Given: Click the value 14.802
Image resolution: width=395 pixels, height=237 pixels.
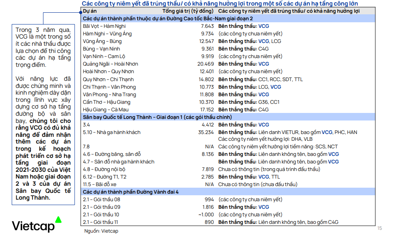Looking at the screenshot, I should click(x=206, y=80).
